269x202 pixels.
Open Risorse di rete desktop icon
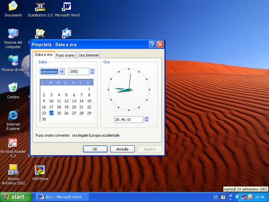click(x=13, y=63)
